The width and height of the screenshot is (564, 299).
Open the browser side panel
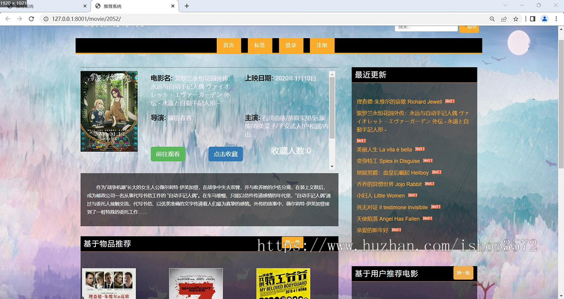point(533,19)
